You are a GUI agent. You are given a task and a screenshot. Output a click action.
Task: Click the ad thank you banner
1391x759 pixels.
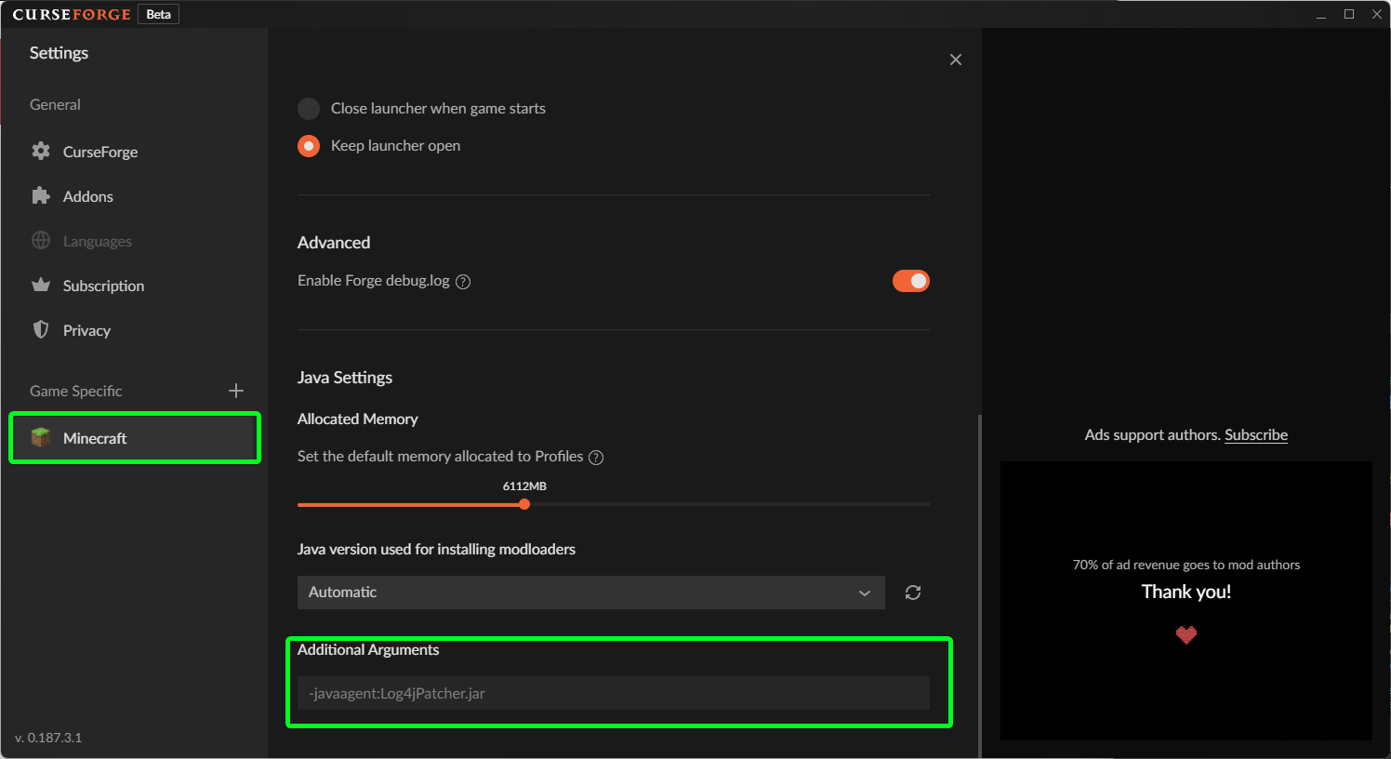pos(1186,601)
